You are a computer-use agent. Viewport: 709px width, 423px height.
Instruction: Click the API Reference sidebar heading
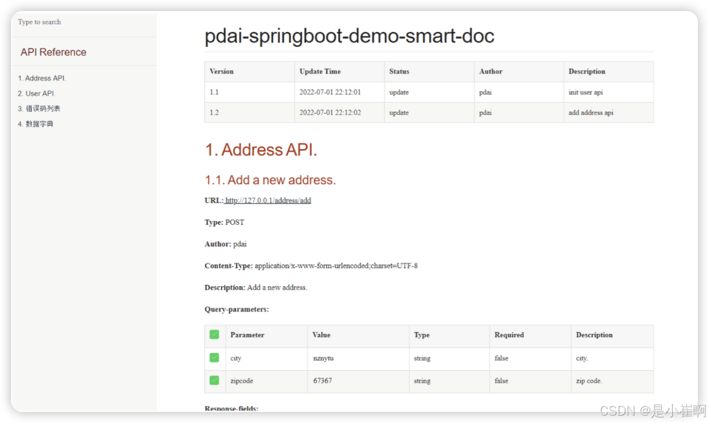53,52
